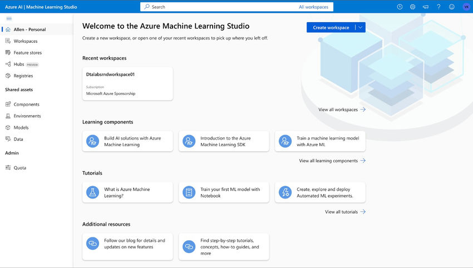This screenshot has width=473, height=268.
Task: Open Follow our blog for details card
Action: (x=127, y=247)
